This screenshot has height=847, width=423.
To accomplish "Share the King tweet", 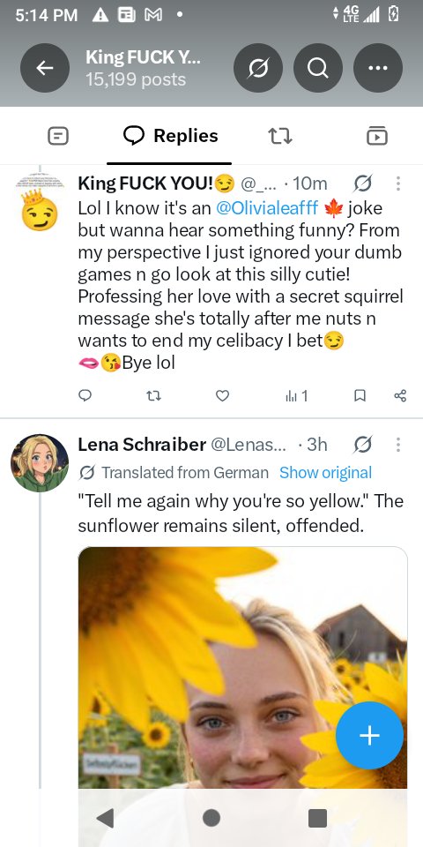I will (x=400, y=396).
